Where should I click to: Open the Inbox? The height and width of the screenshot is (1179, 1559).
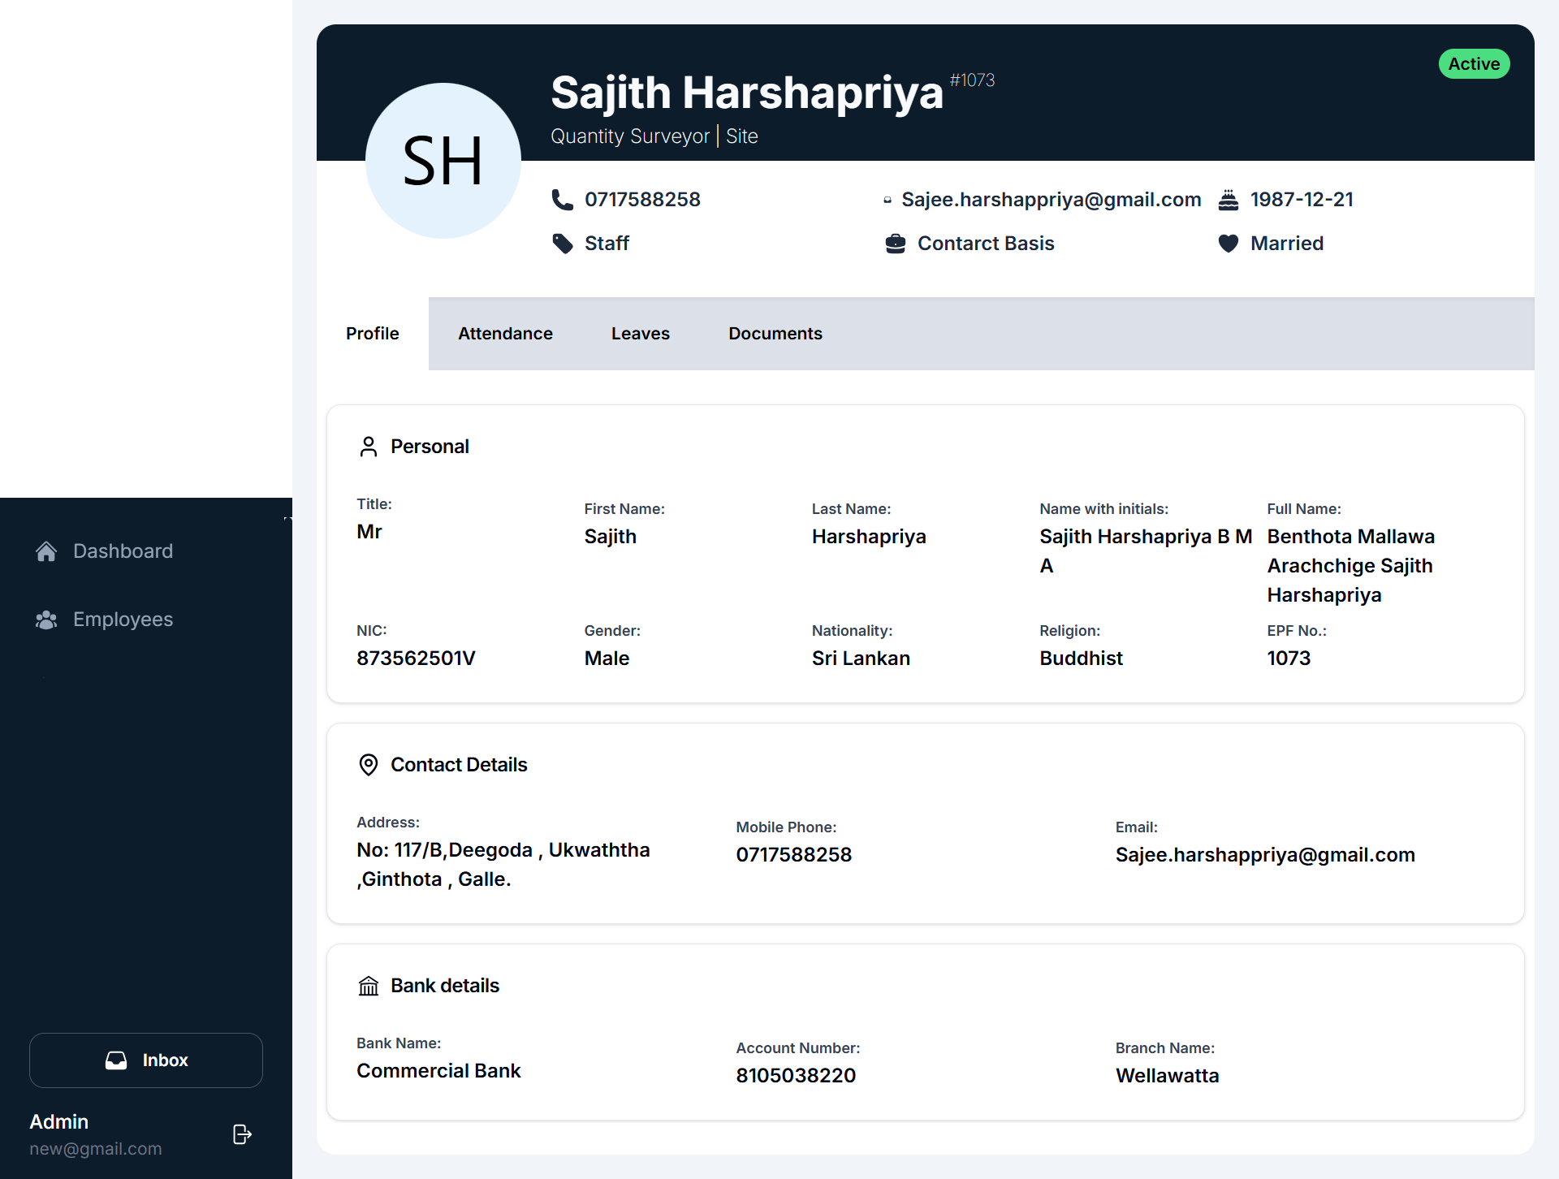click(x=145, y=1060)
